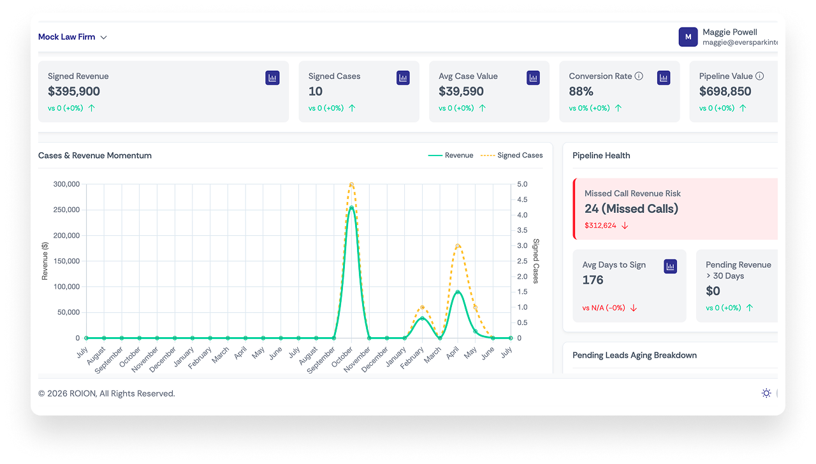Image resolution: width=816 pixels, height=464 pixels.
Task: Expand Mock Law Firm dropdown chevron
Action: click(103, 37)
